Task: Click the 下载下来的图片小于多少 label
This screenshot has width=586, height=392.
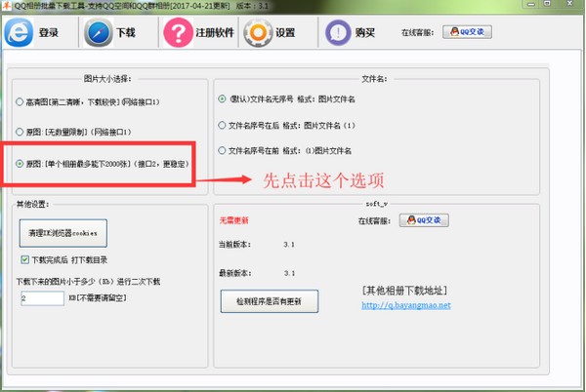Action: click(88, 282)
